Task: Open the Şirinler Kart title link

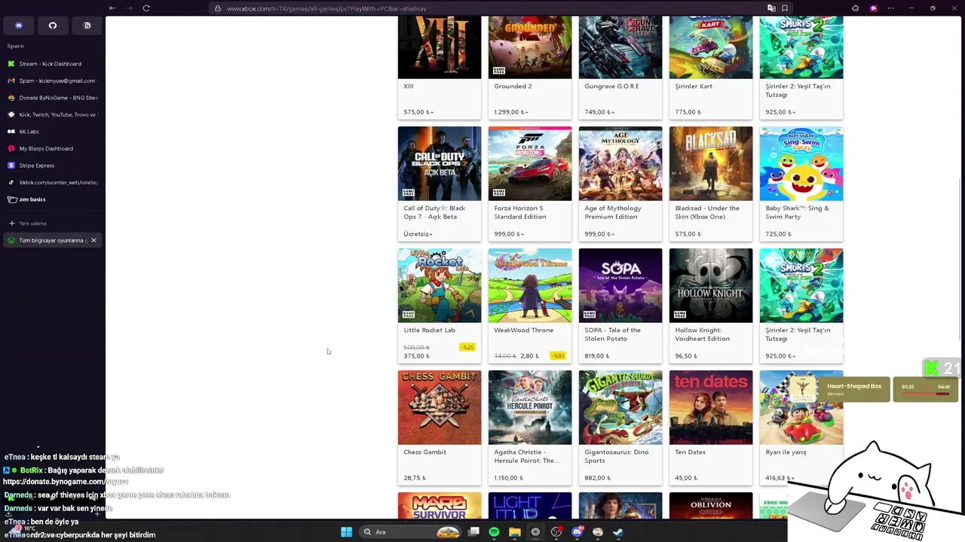Action: pos(694,86)
